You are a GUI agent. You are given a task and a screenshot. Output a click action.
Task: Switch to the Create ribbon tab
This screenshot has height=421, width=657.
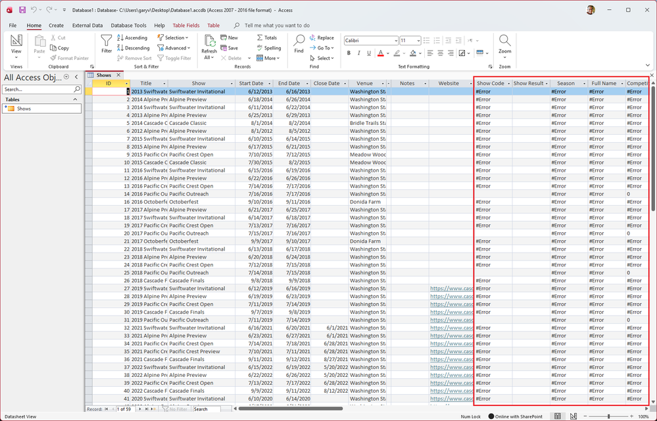[x=56, y=25]
